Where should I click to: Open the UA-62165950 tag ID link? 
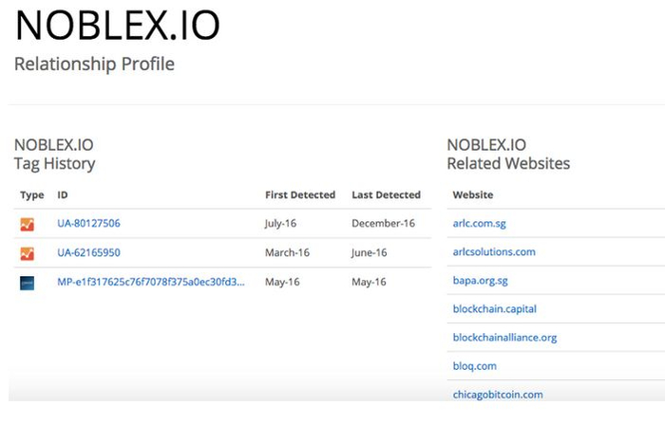[x=88, y=252]
